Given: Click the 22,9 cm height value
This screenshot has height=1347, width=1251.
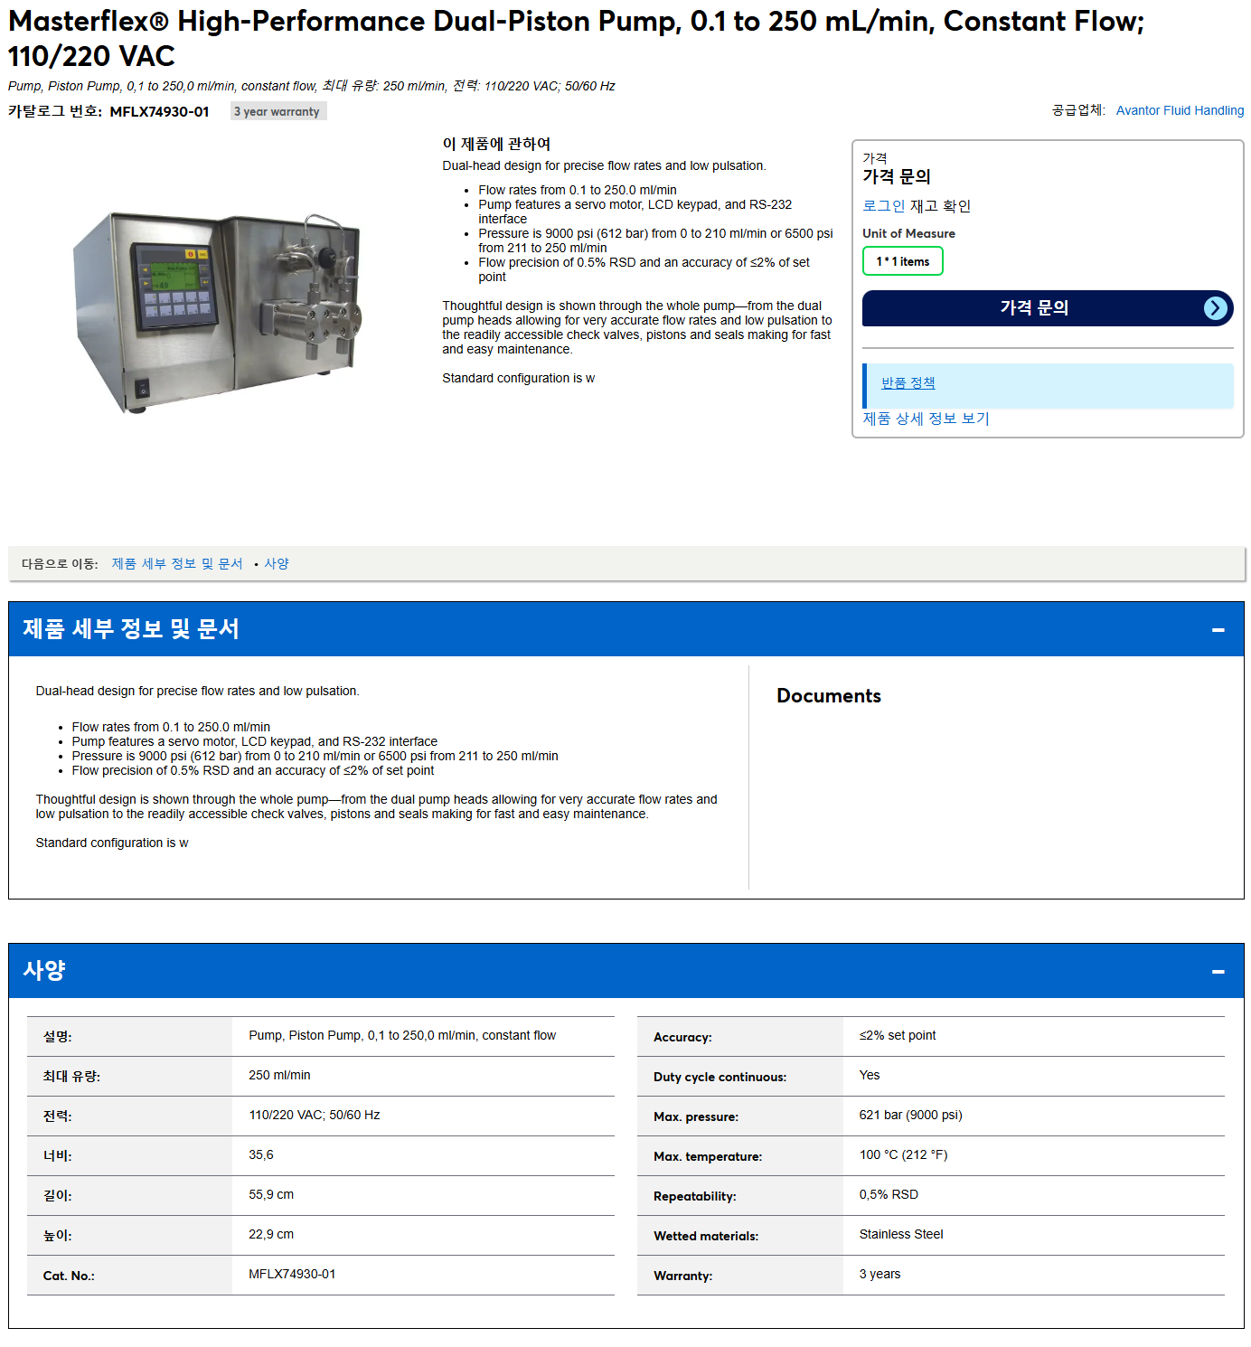Looking at the screenshot, I should point(271,1234).
